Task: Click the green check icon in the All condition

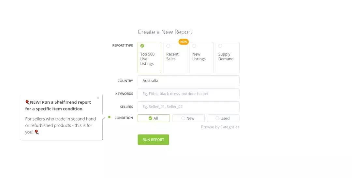Action: point(150,118)
